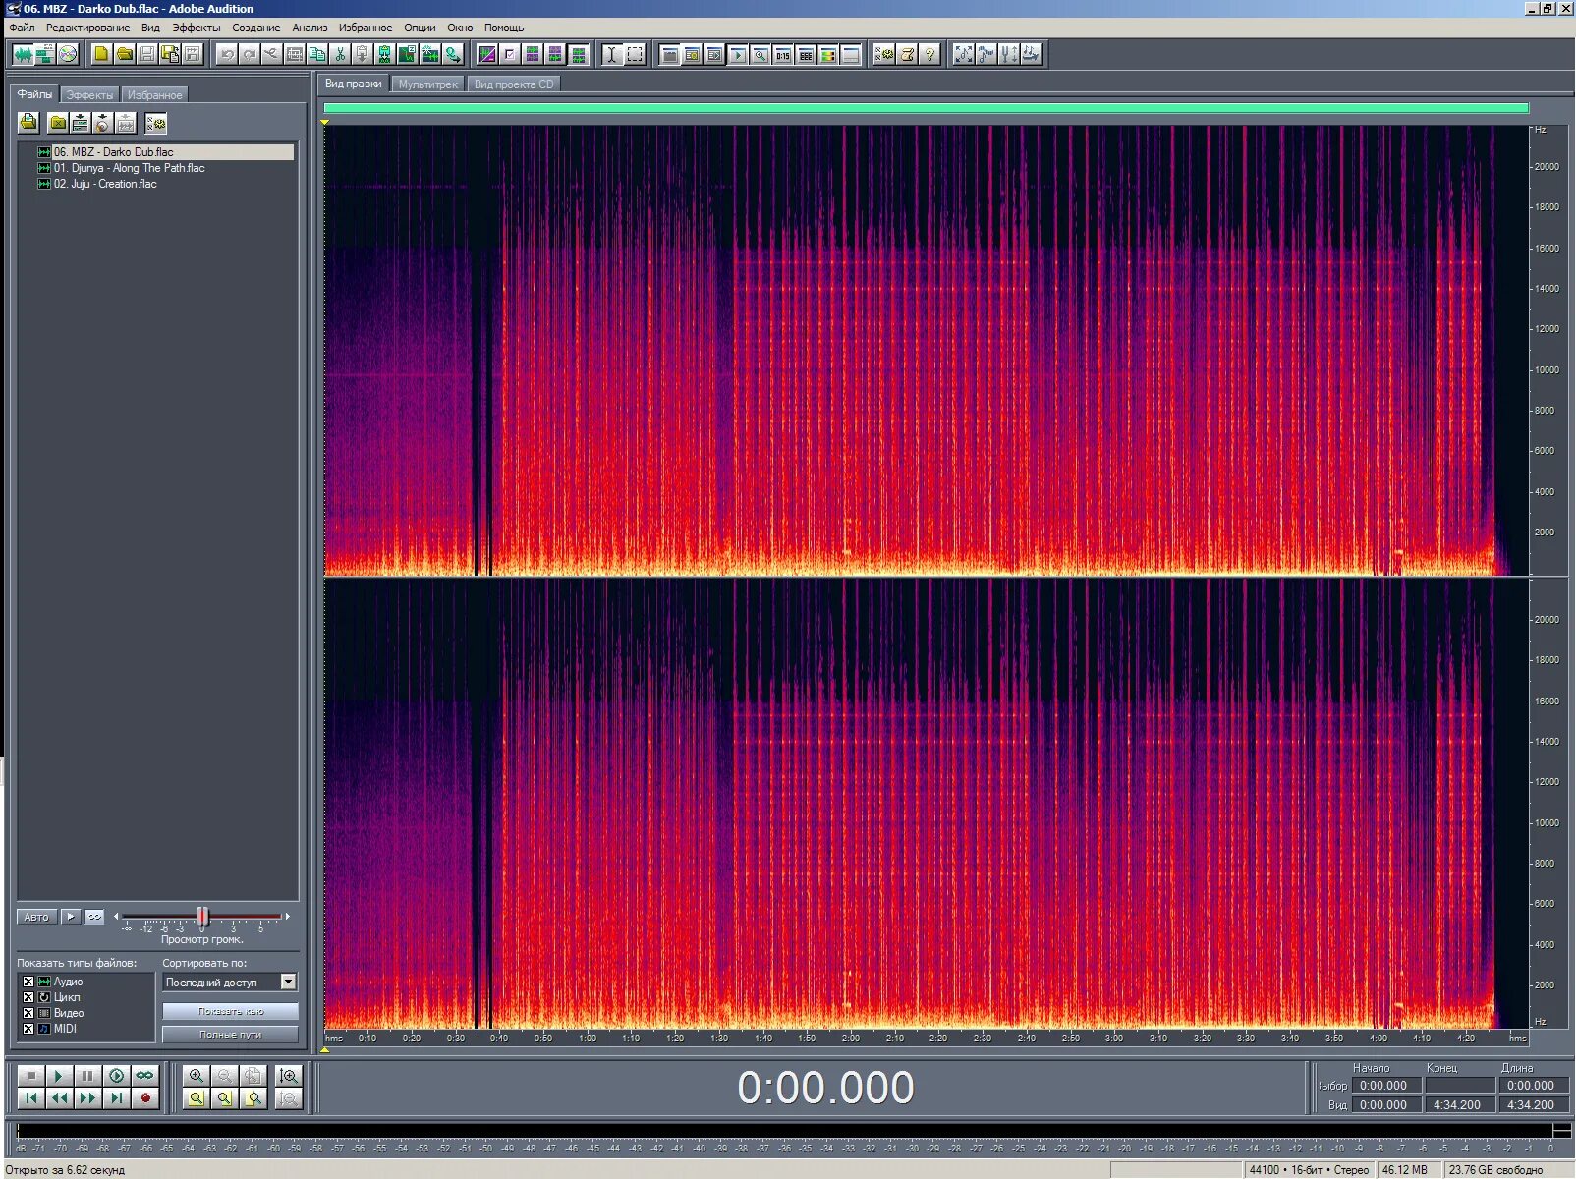Toggle the Аудио file type checkbox
Image resolution: width=1576 pixels, height=1179 pixels.
coord(28,982)
